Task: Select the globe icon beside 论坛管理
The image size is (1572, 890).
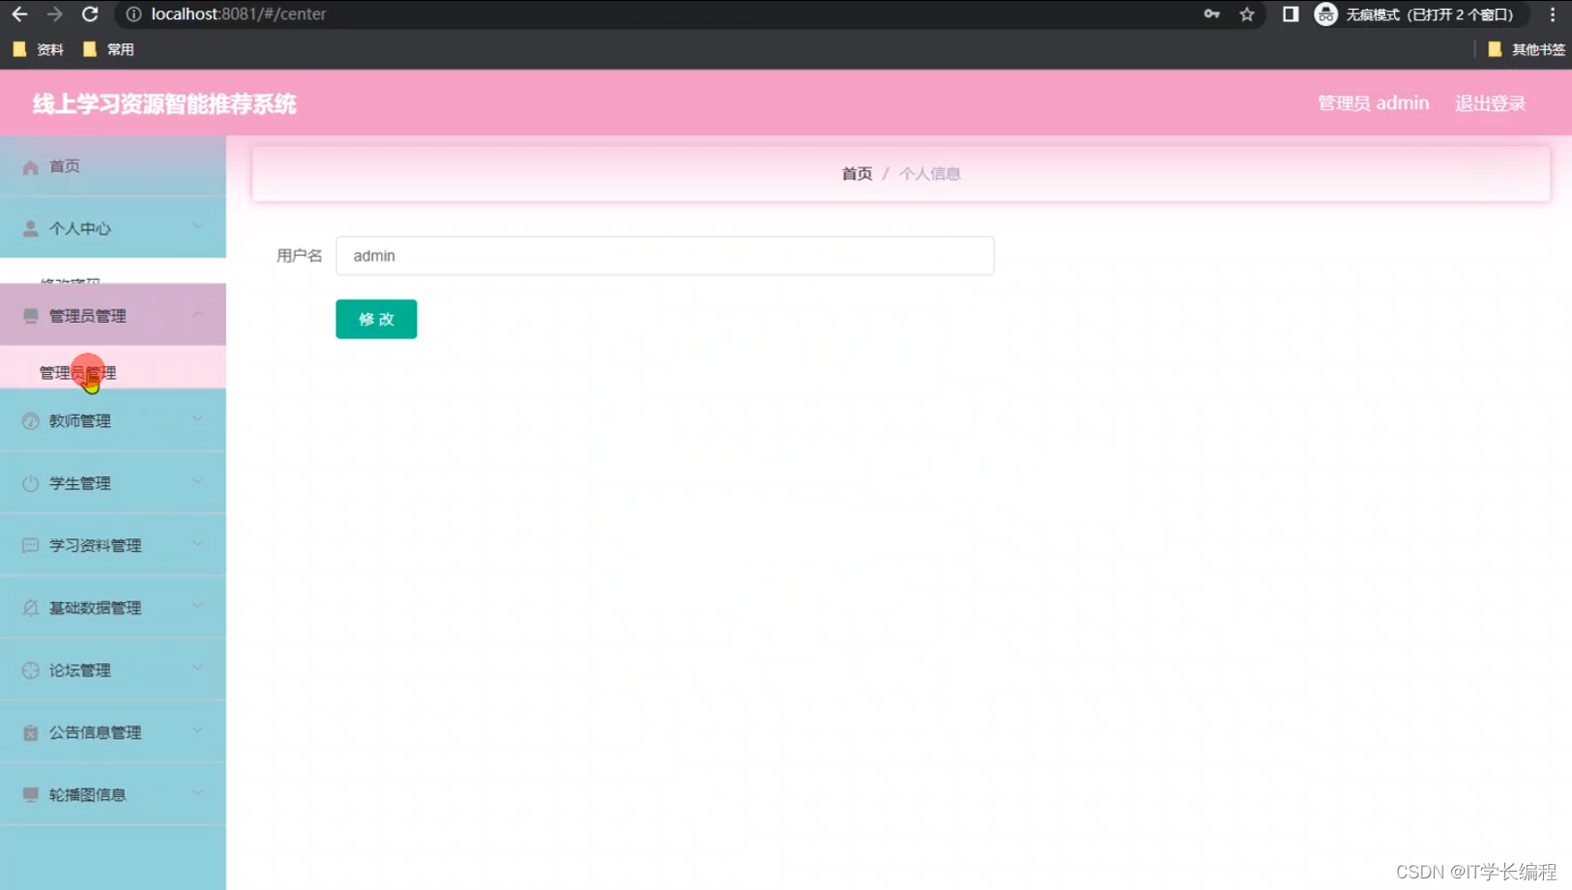Action: [x=29, y=670]
